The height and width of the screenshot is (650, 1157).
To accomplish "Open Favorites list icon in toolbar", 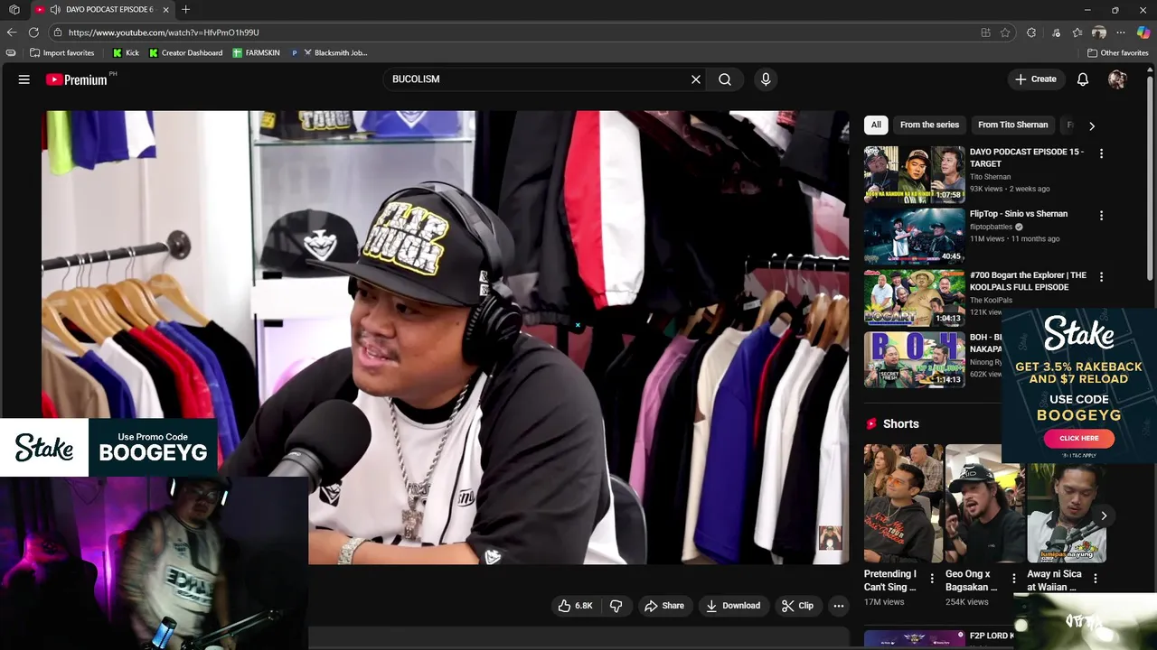I will pyautogui.click(x=1077, y=32).
